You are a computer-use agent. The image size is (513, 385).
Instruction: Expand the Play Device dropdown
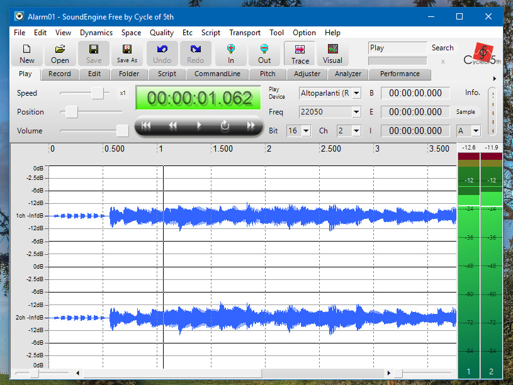click(x=356, y=93)
